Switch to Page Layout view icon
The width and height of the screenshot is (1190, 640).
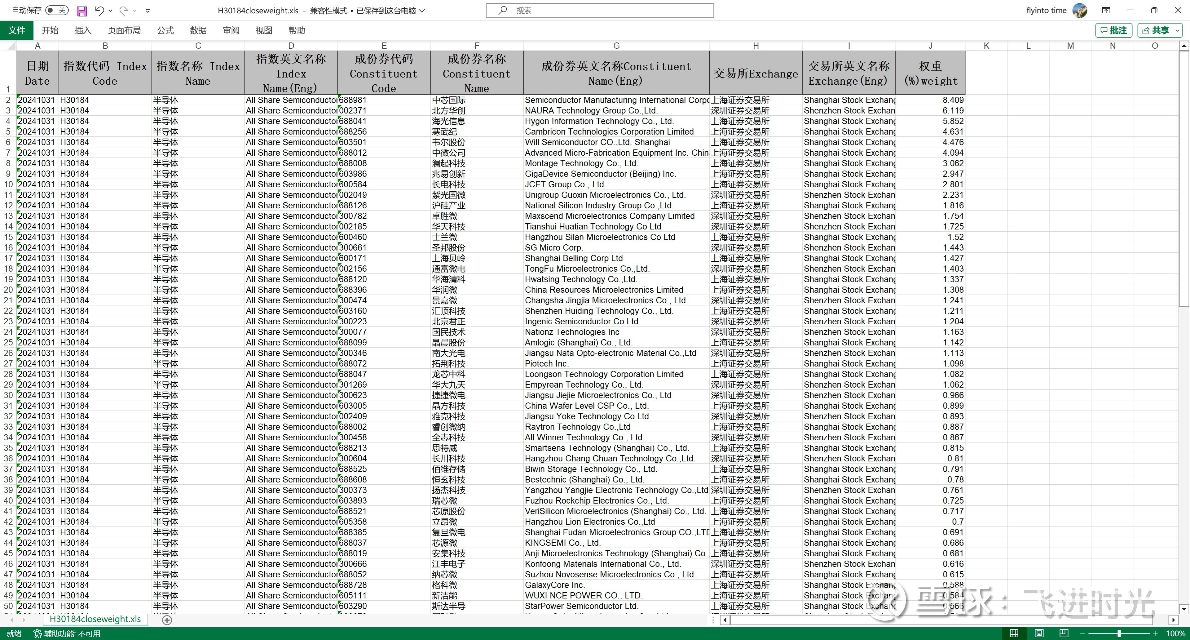click(1039, 633)
